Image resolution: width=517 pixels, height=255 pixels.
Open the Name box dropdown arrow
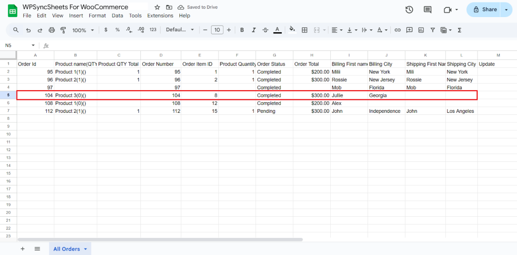click(33, 45)
